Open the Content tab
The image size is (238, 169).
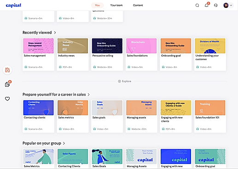click(138, 6)
